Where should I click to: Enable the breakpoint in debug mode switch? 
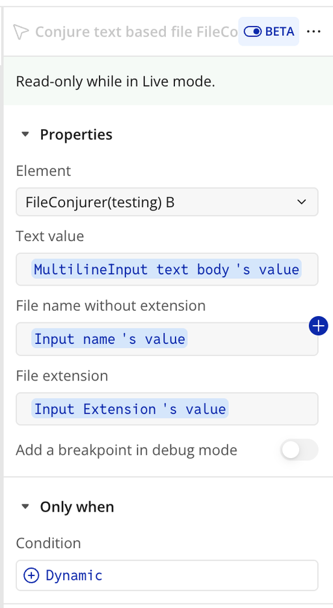tap(299, 450)
